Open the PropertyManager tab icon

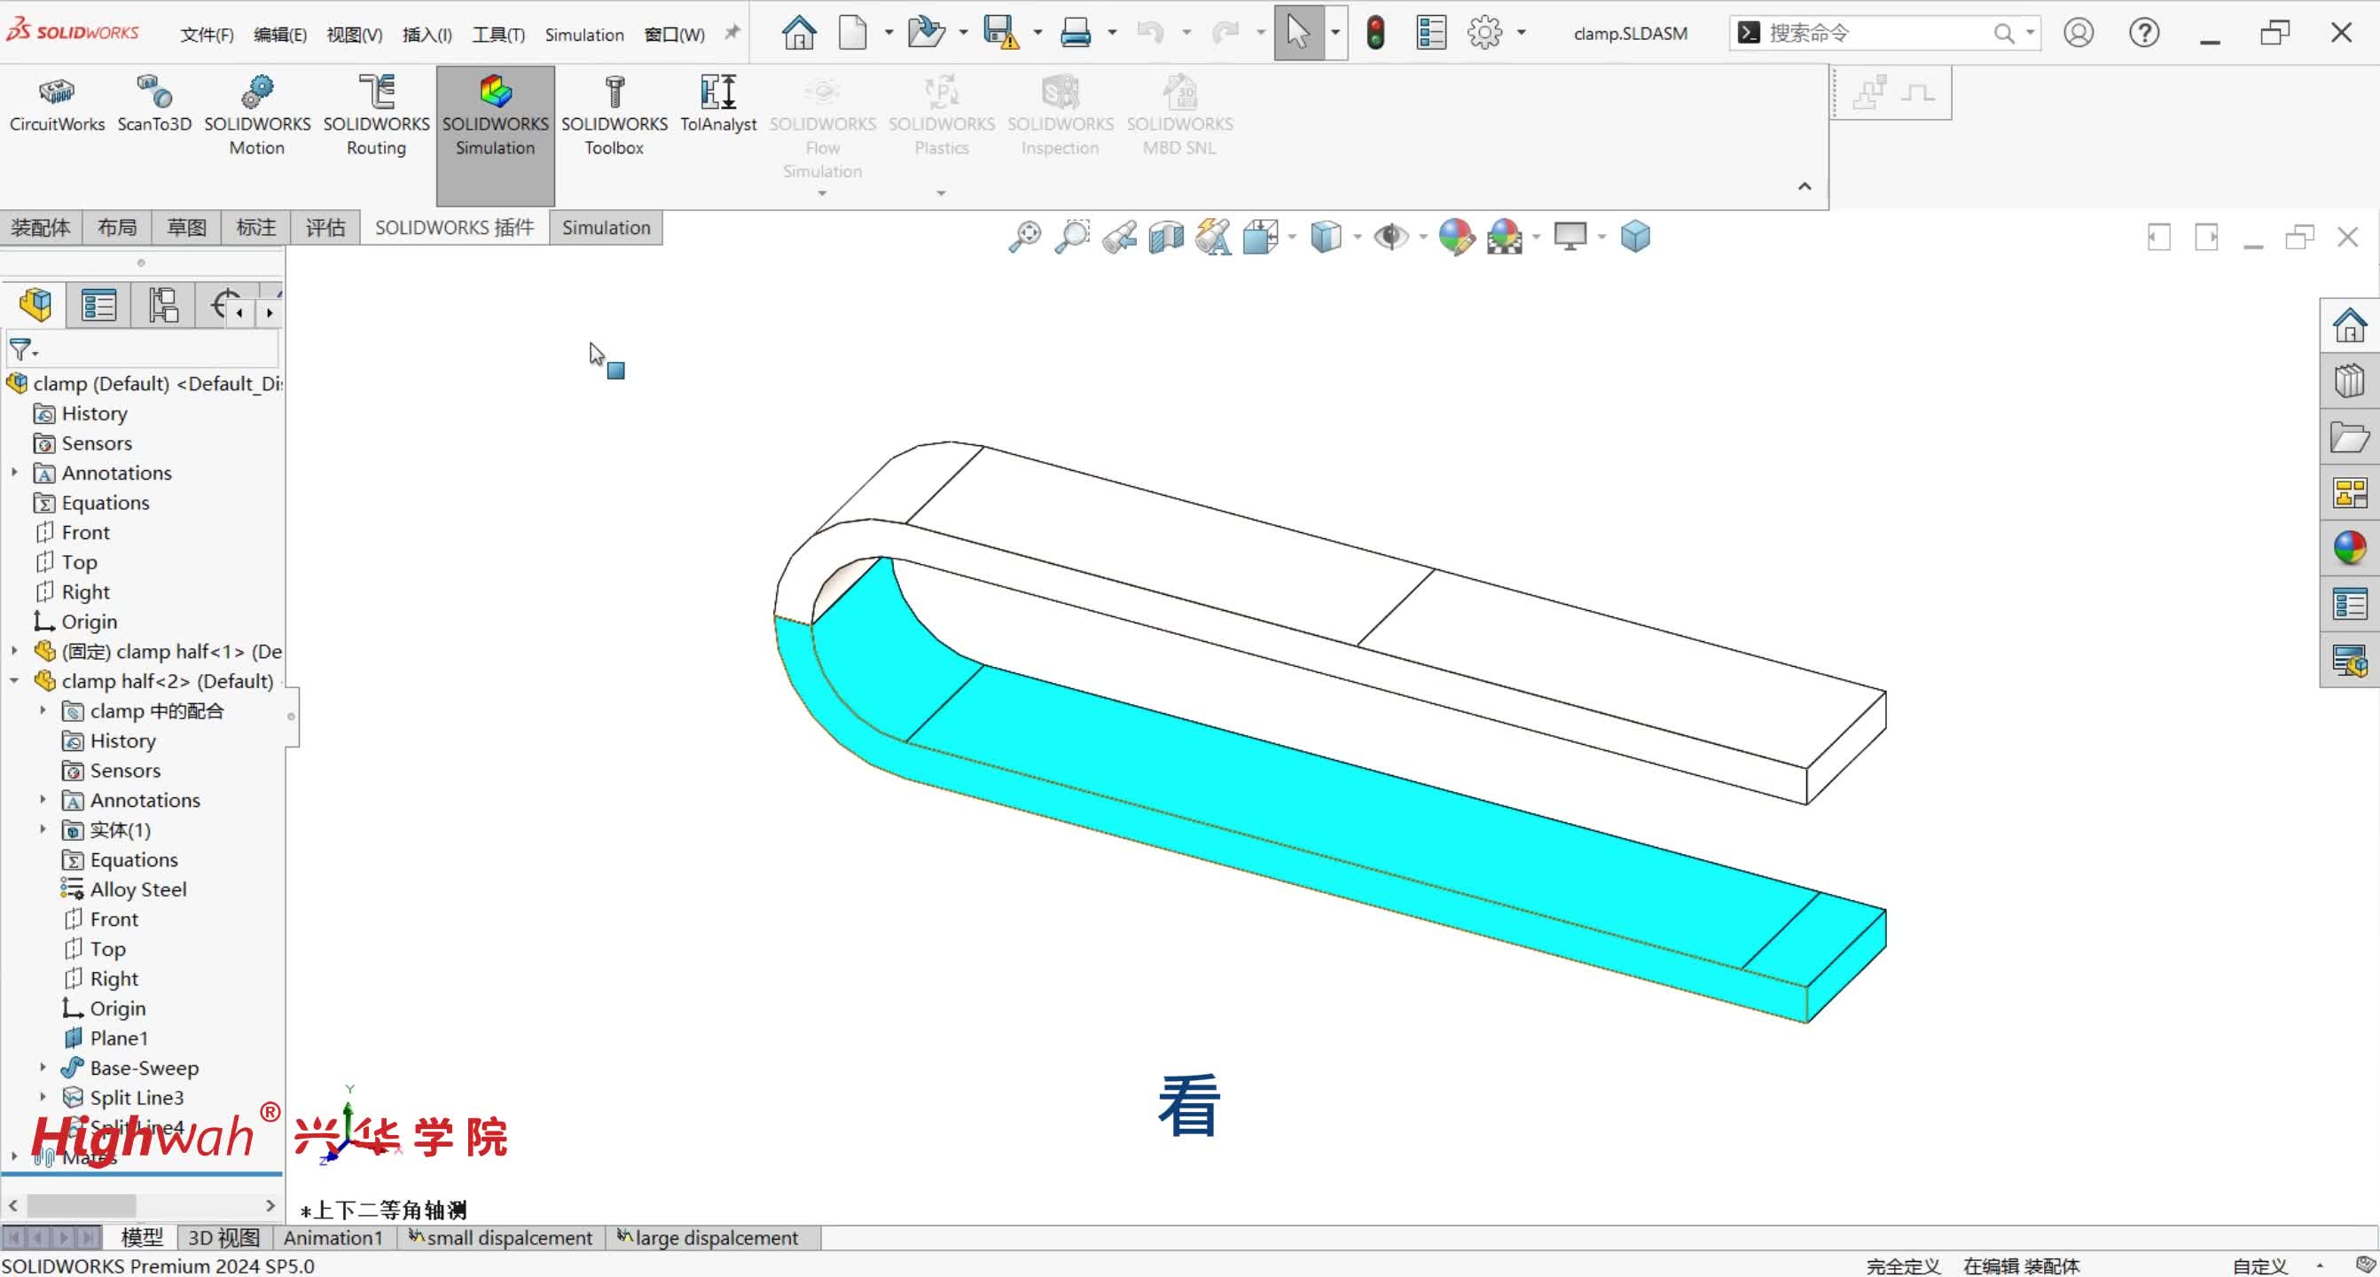98,305
